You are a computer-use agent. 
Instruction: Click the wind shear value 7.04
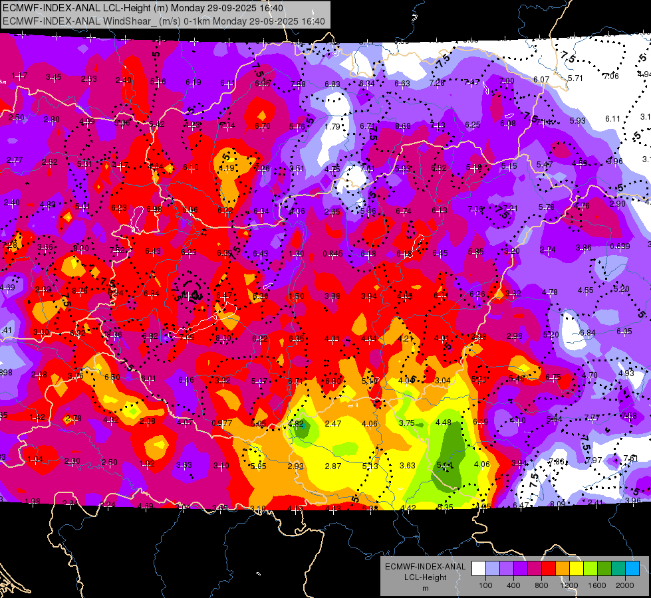click(x=227, y=126)
